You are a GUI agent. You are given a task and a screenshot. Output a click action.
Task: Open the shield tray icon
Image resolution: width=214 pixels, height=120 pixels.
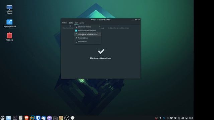[x=171, y=118]
